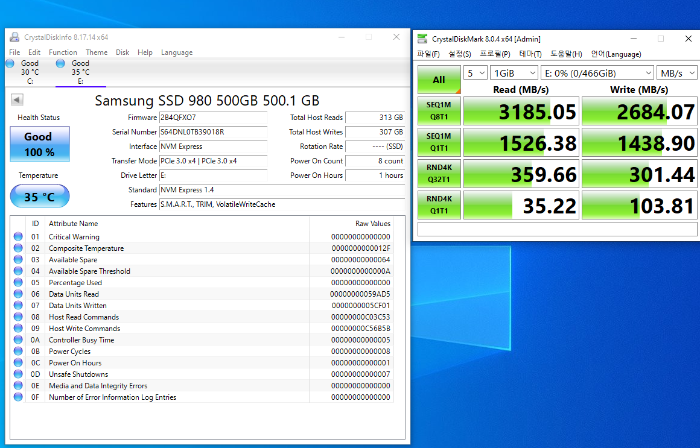Click Media and Data Integrity Errors orb

[18, 385]
